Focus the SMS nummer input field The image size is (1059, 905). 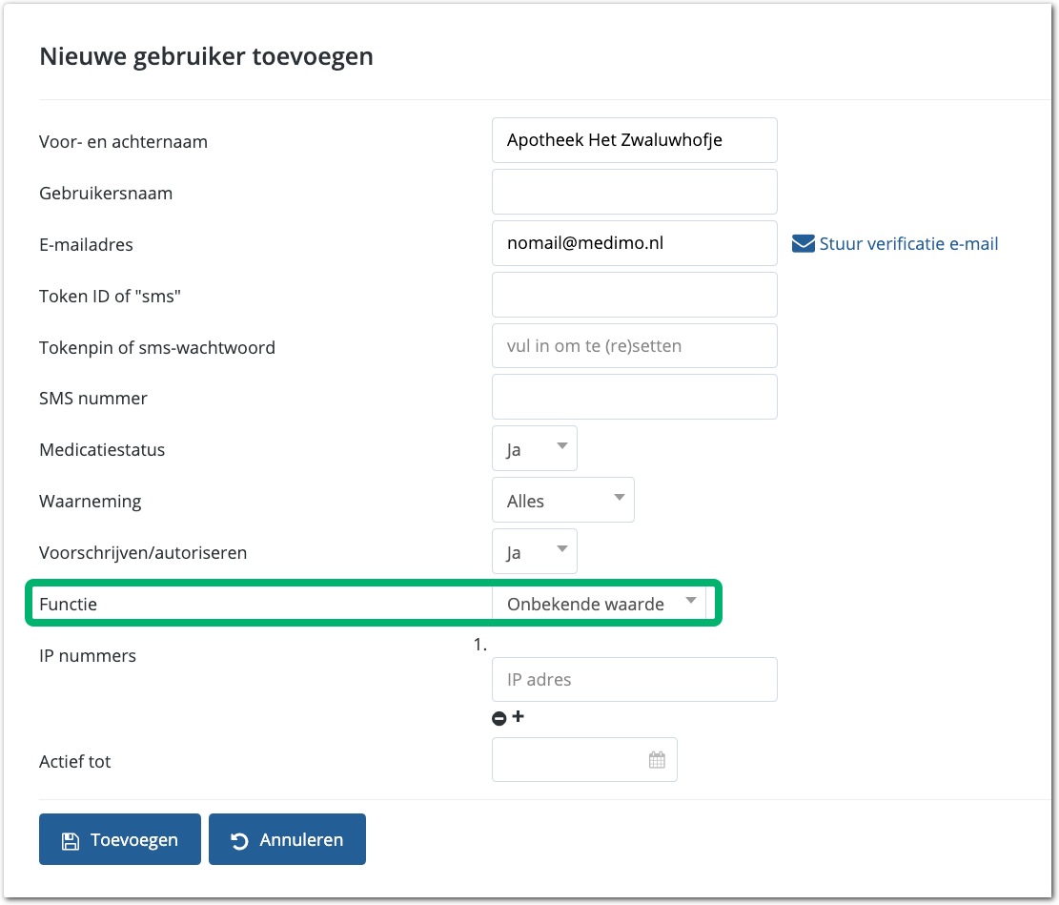point(634,397)
